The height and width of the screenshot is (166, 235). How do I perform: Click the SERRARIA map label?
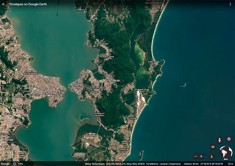tap(21, 58)
